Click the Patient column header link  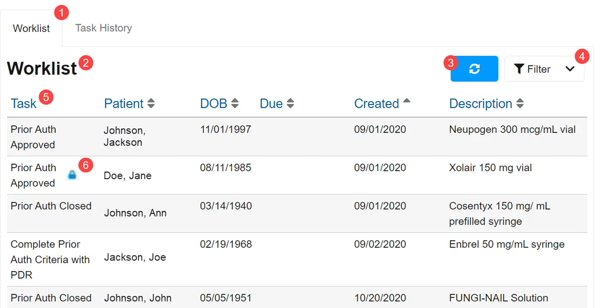tap(124, 104)
